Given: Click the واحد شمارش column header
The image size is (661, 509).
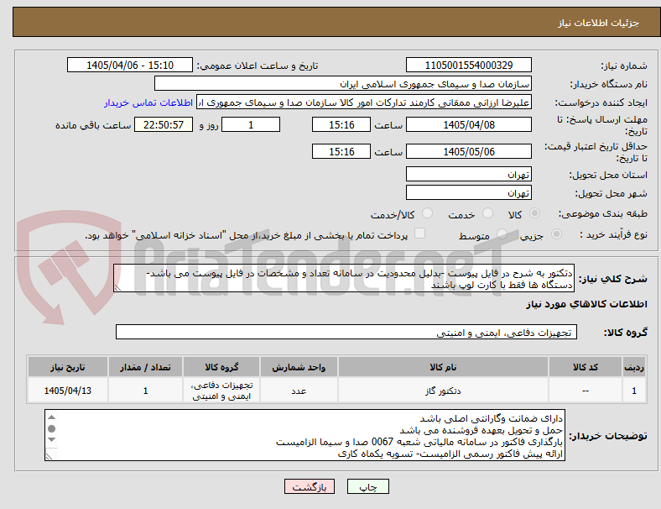Looking at the screenshot, I should click(299, 367).
